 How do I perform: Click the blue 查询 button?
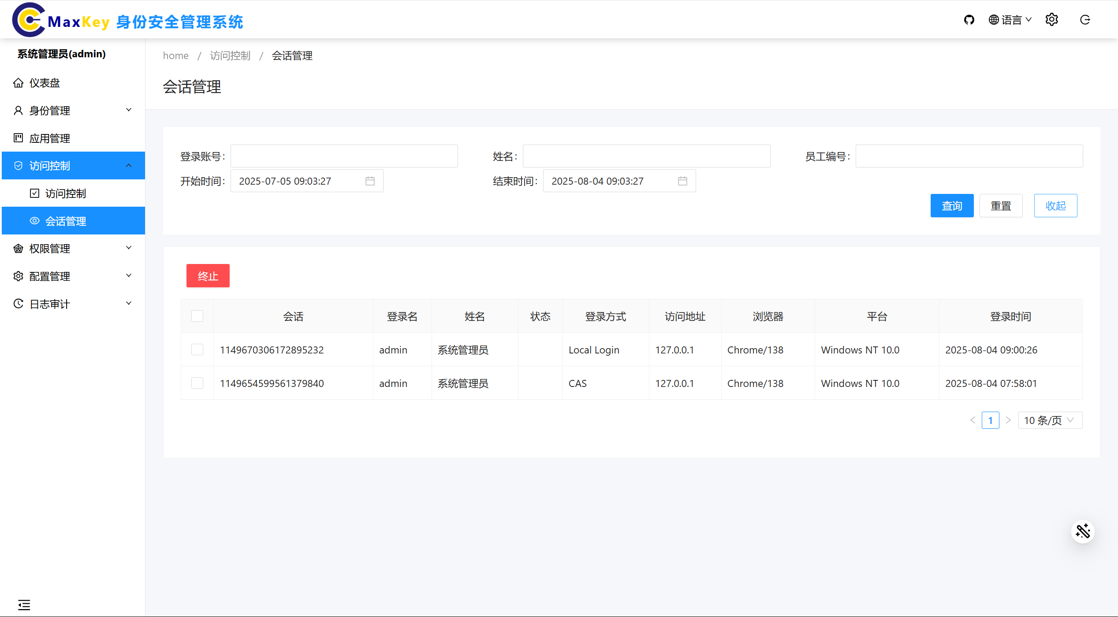[x=952, y=206]
